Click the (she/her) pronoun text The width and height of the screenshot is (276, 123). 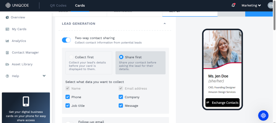click(216, 81)
